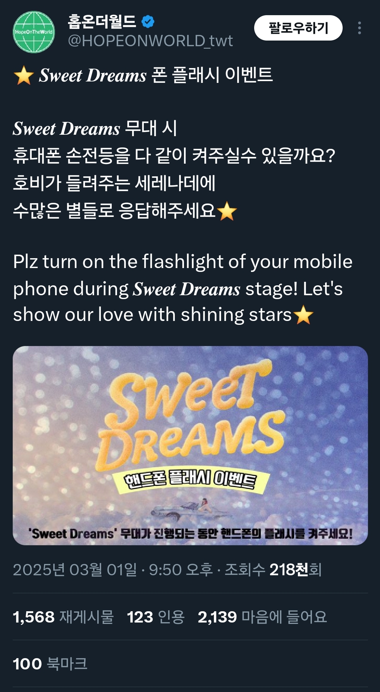Click the 핸드폰 플래시 이벤트 banner in image

pos(191,480)
